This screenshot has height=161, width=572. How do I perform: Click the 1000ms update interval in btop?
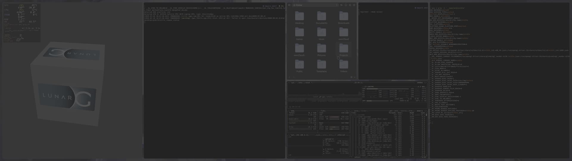point(419,83)
